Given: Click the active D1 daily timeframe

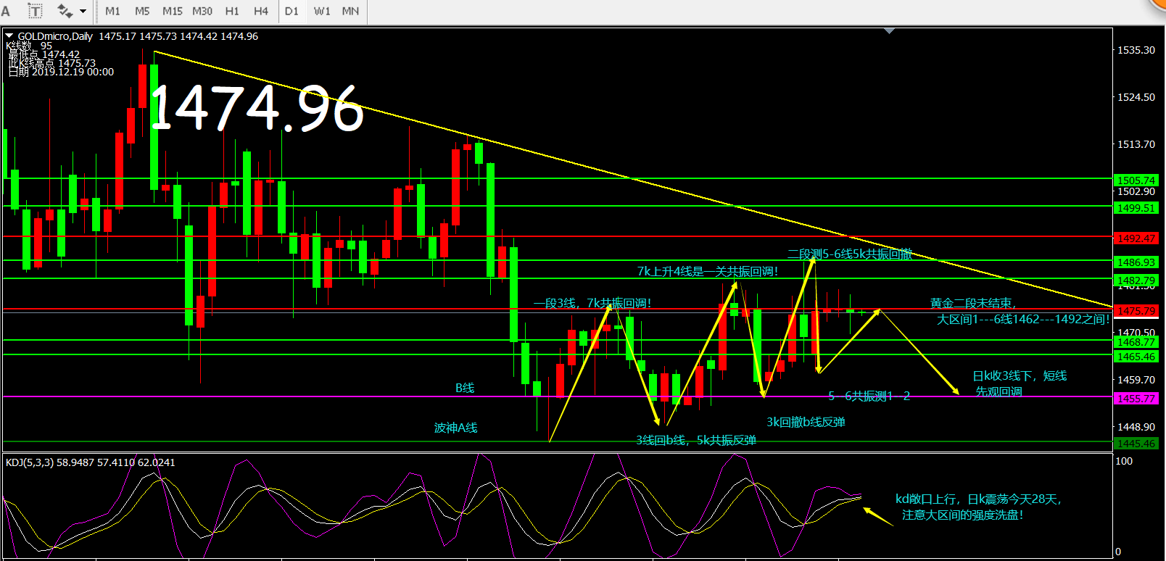Looking at the screenshot, I should [x=291, y=11].
